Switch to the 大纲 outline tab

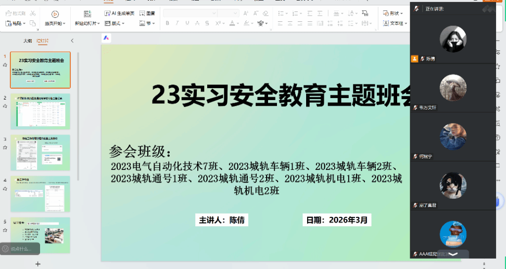(27, 41)
